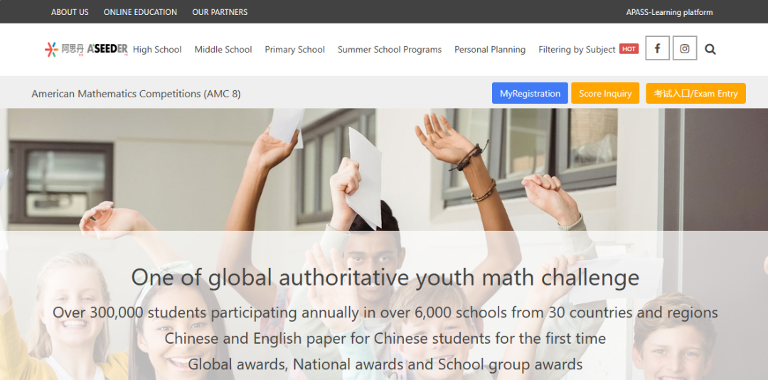Select the Primary School menu item
Image resolution: width=768 pixels, height=380 pixels.
[295, 50]
